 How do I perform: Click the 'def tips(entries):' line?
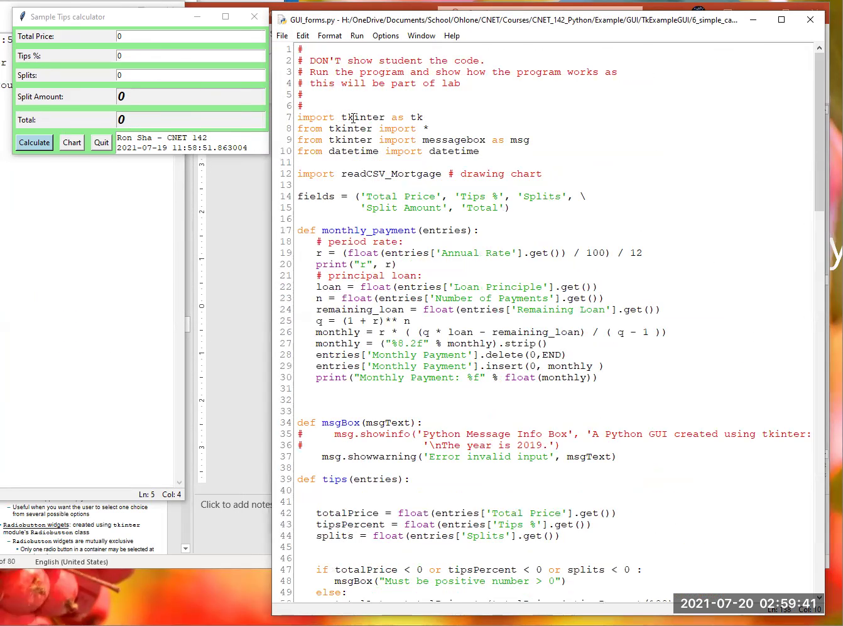pos(353,480)
